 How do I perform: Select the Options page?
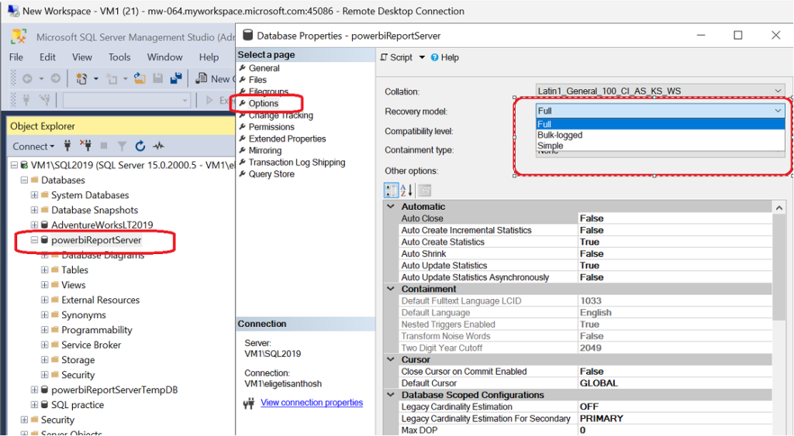click(x=264, y=103)
